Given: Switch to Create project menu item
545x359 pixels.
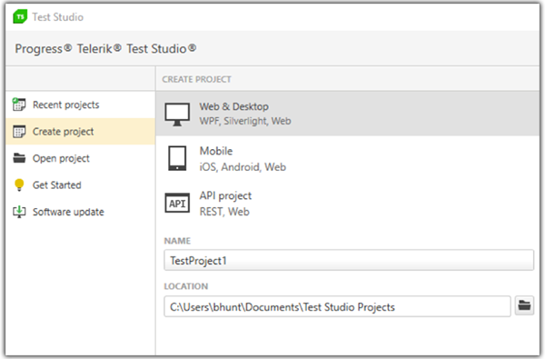Looking at the screenshot, I should (x=80, y=132).
